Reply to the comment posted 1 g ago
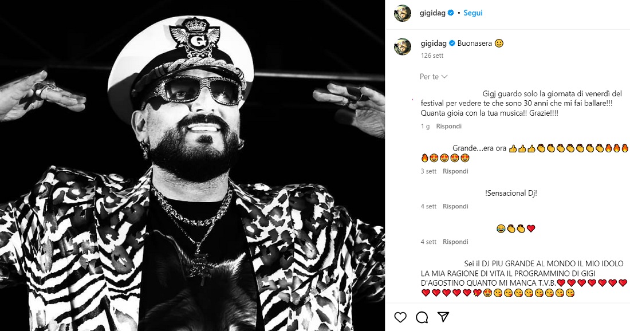The width and height of the screenshot is (630, 331). tap(448, 126)
